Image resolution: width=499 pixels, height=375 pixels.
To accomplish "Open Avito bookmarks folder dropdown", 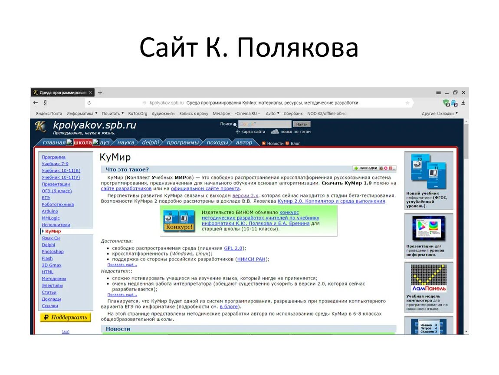I will point(272,113).
